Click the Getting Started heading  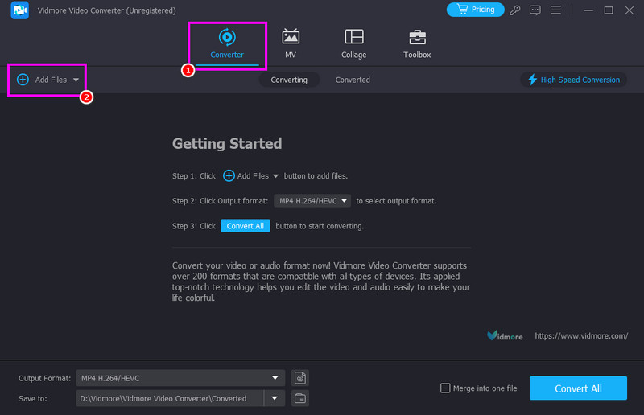coord(227,143)
